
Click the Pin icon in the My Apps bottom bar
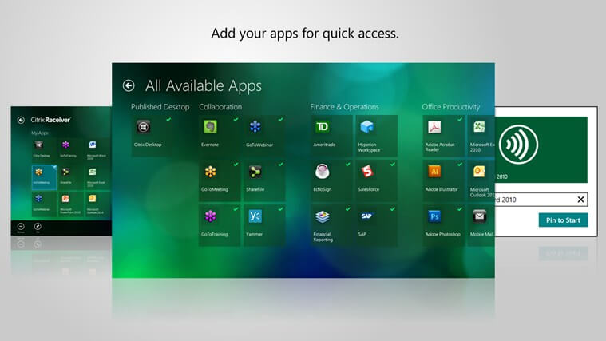pyautogui.click(x=38, y=227)
